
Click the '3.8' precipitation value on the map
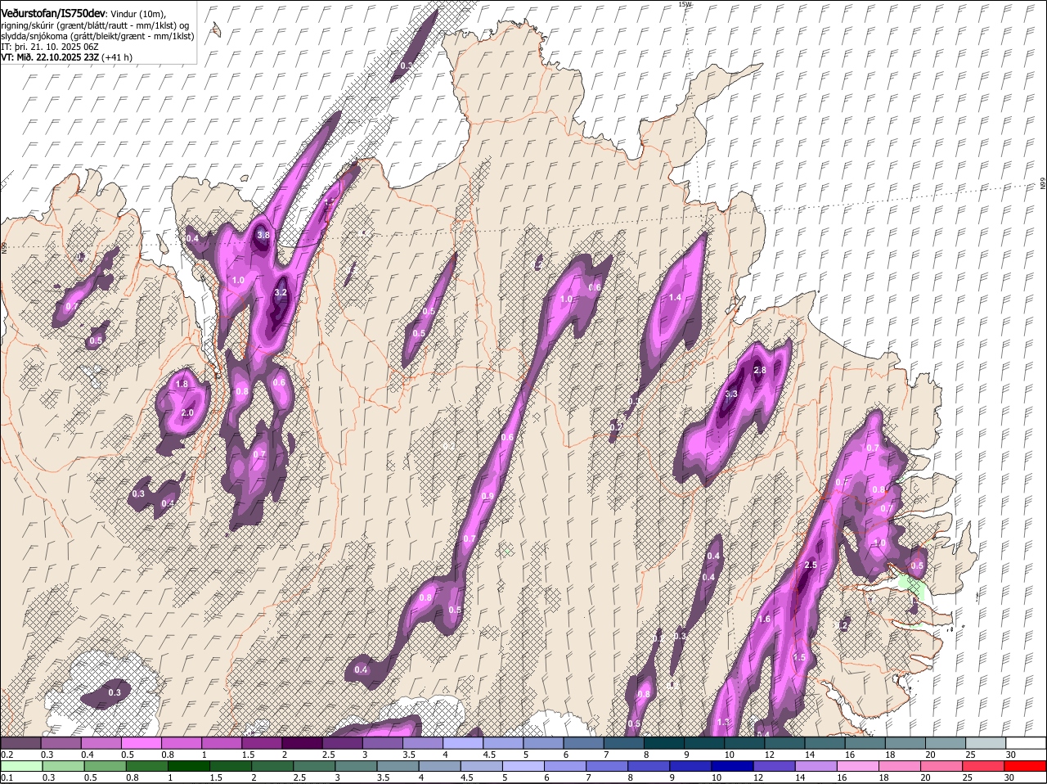pos(263,236)
